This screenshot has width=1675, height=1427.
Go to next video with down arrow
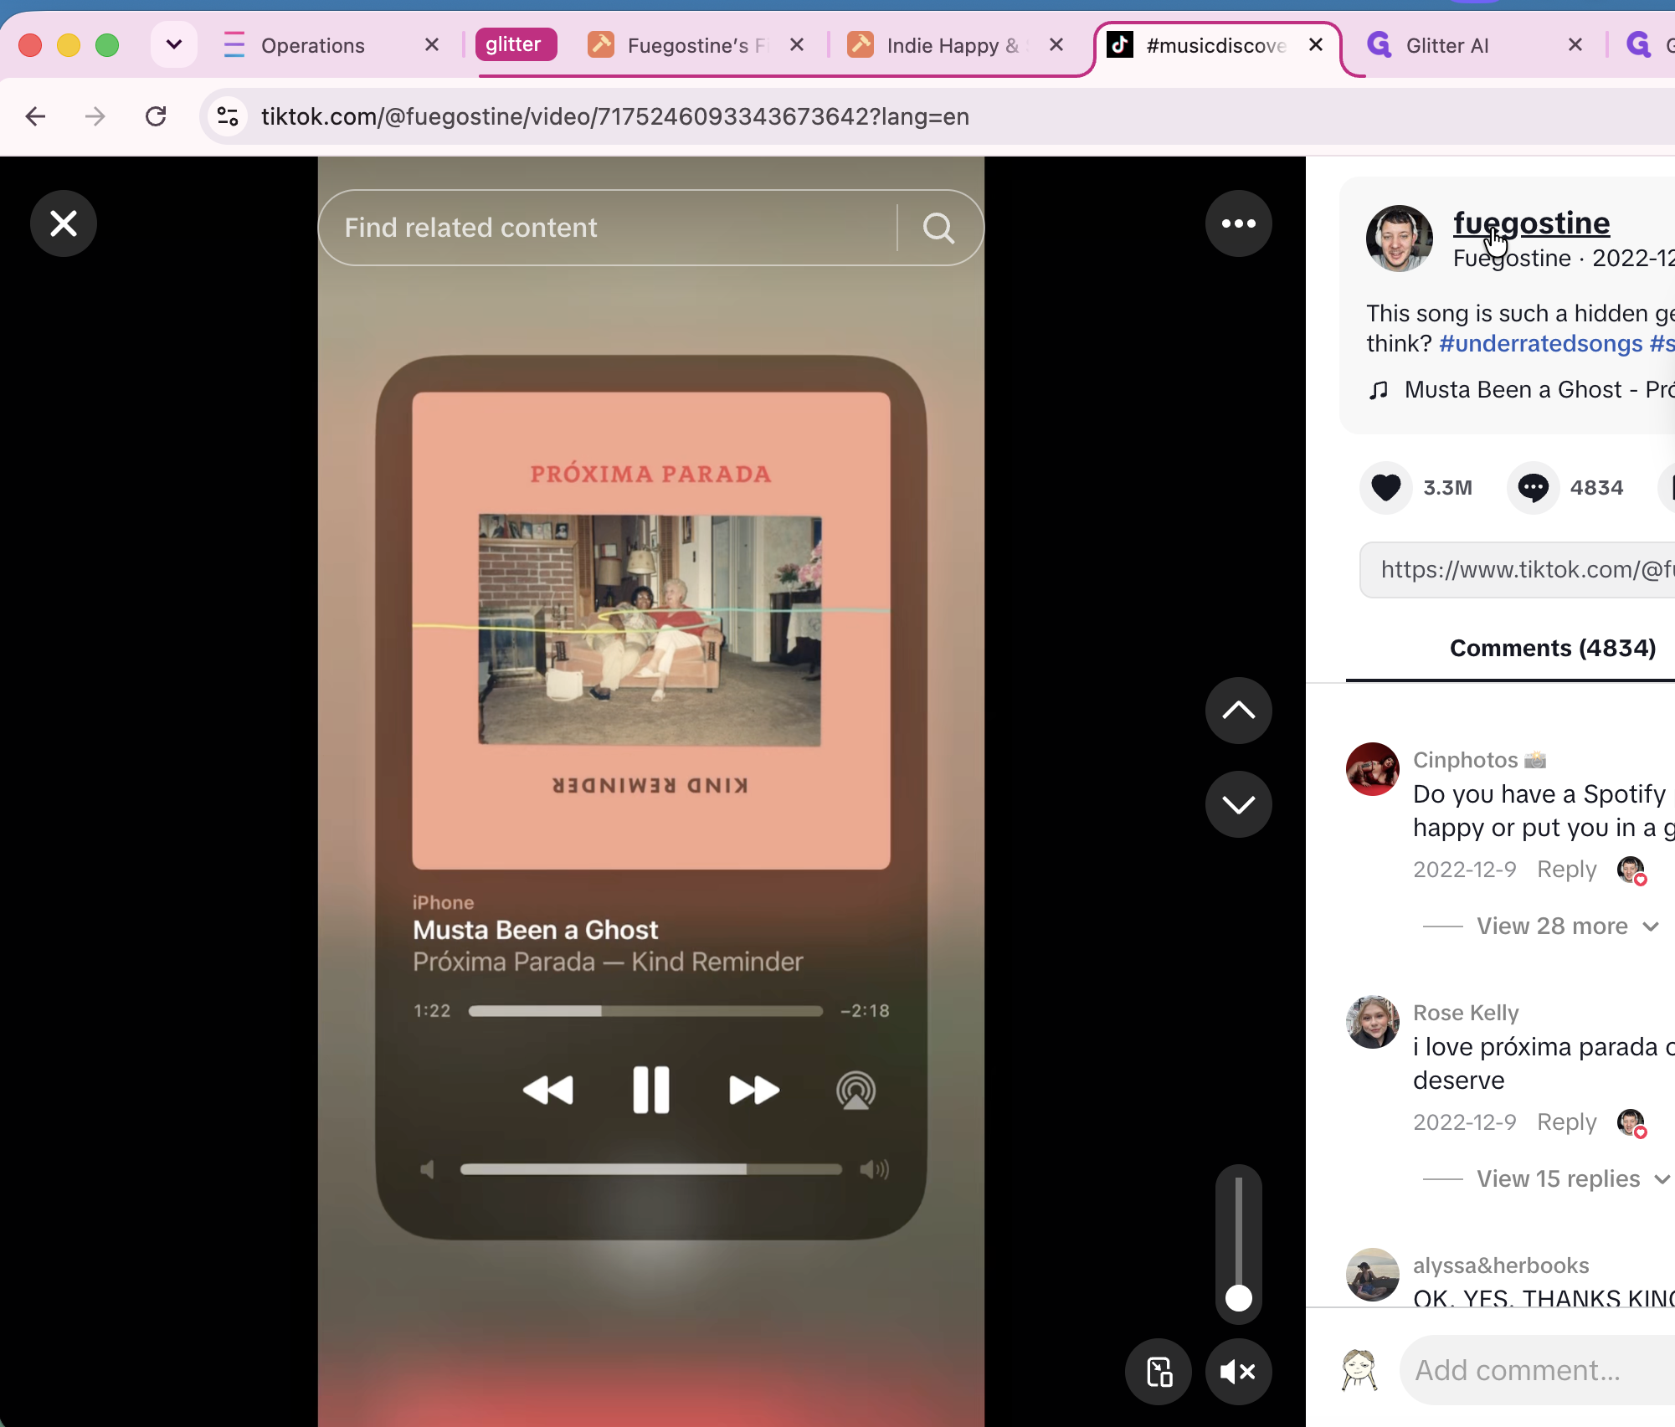(x=1238, y=804)
